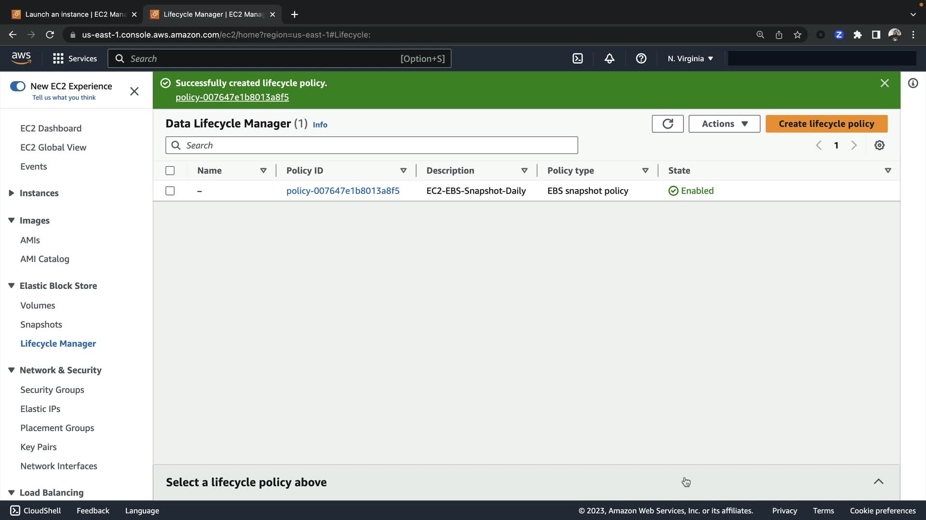
Task: Check the EC2-EBS-Snapshot-Daily policy row
Action: 170,191
